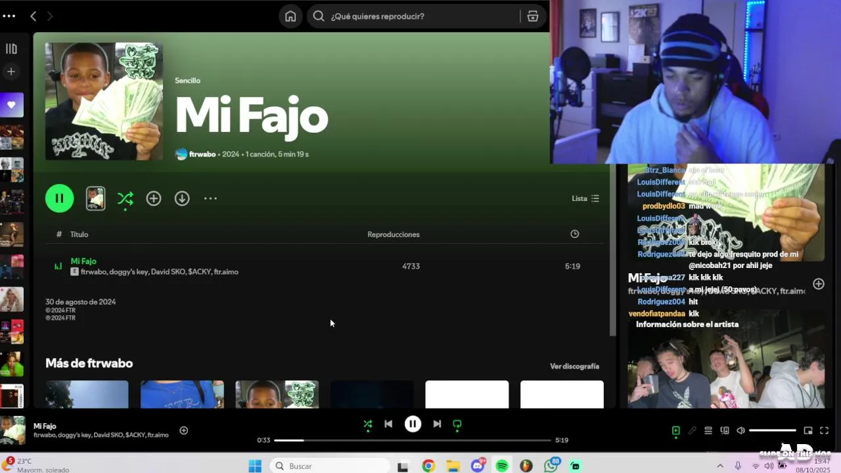Expand the hidden system tray icons chevron

click(x=720, y=466)
